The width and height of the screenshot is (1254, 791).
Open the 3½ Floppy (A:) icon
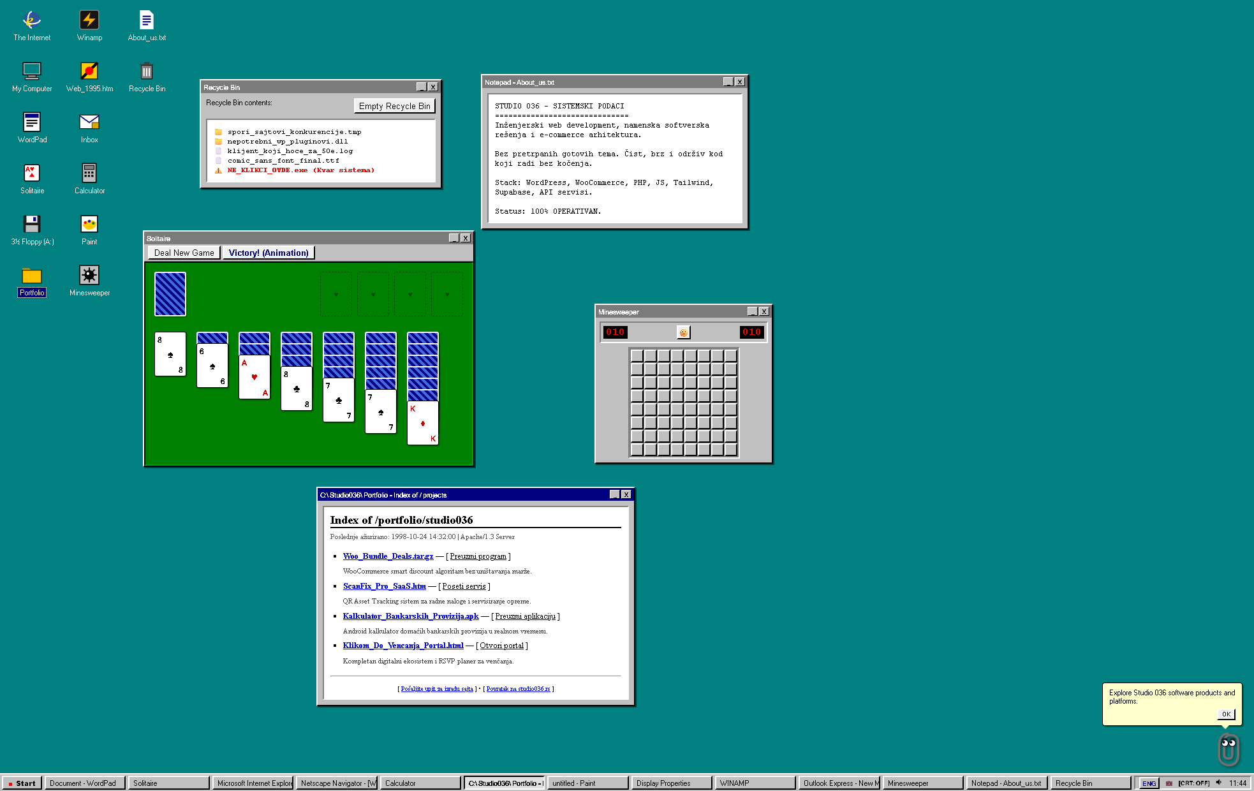pos(32,230)
